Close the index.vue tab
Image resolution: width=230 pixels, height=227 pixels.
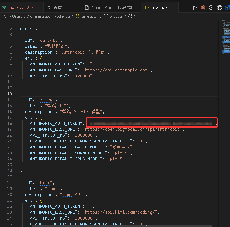39,7
